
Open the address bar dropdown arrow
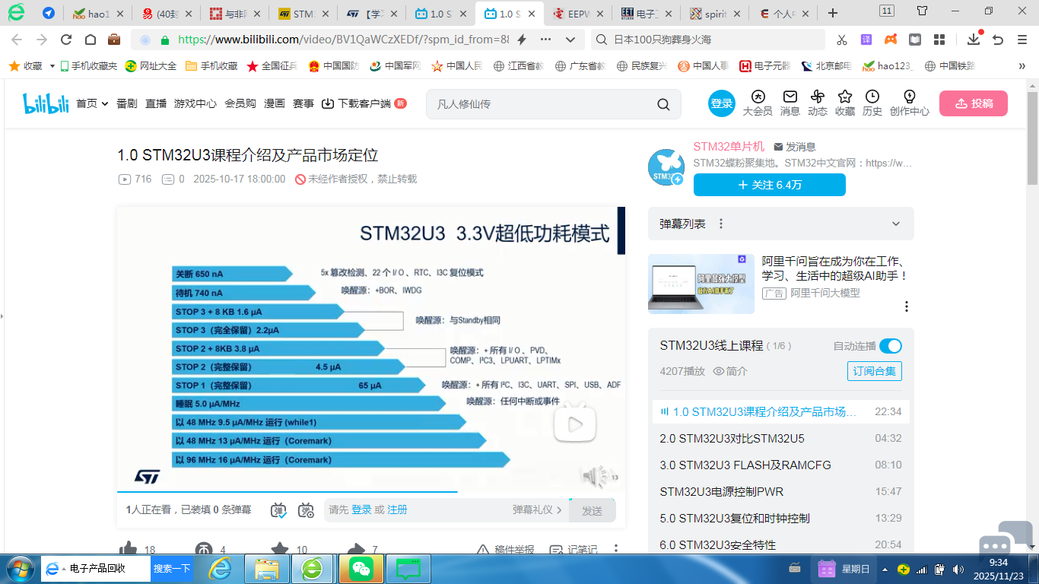(570, 40)
